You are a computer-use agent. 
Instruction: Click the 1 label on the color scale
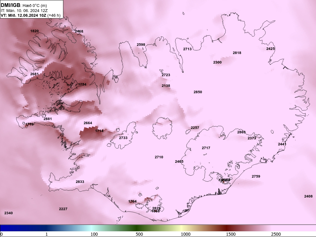[x=46, y=234]
